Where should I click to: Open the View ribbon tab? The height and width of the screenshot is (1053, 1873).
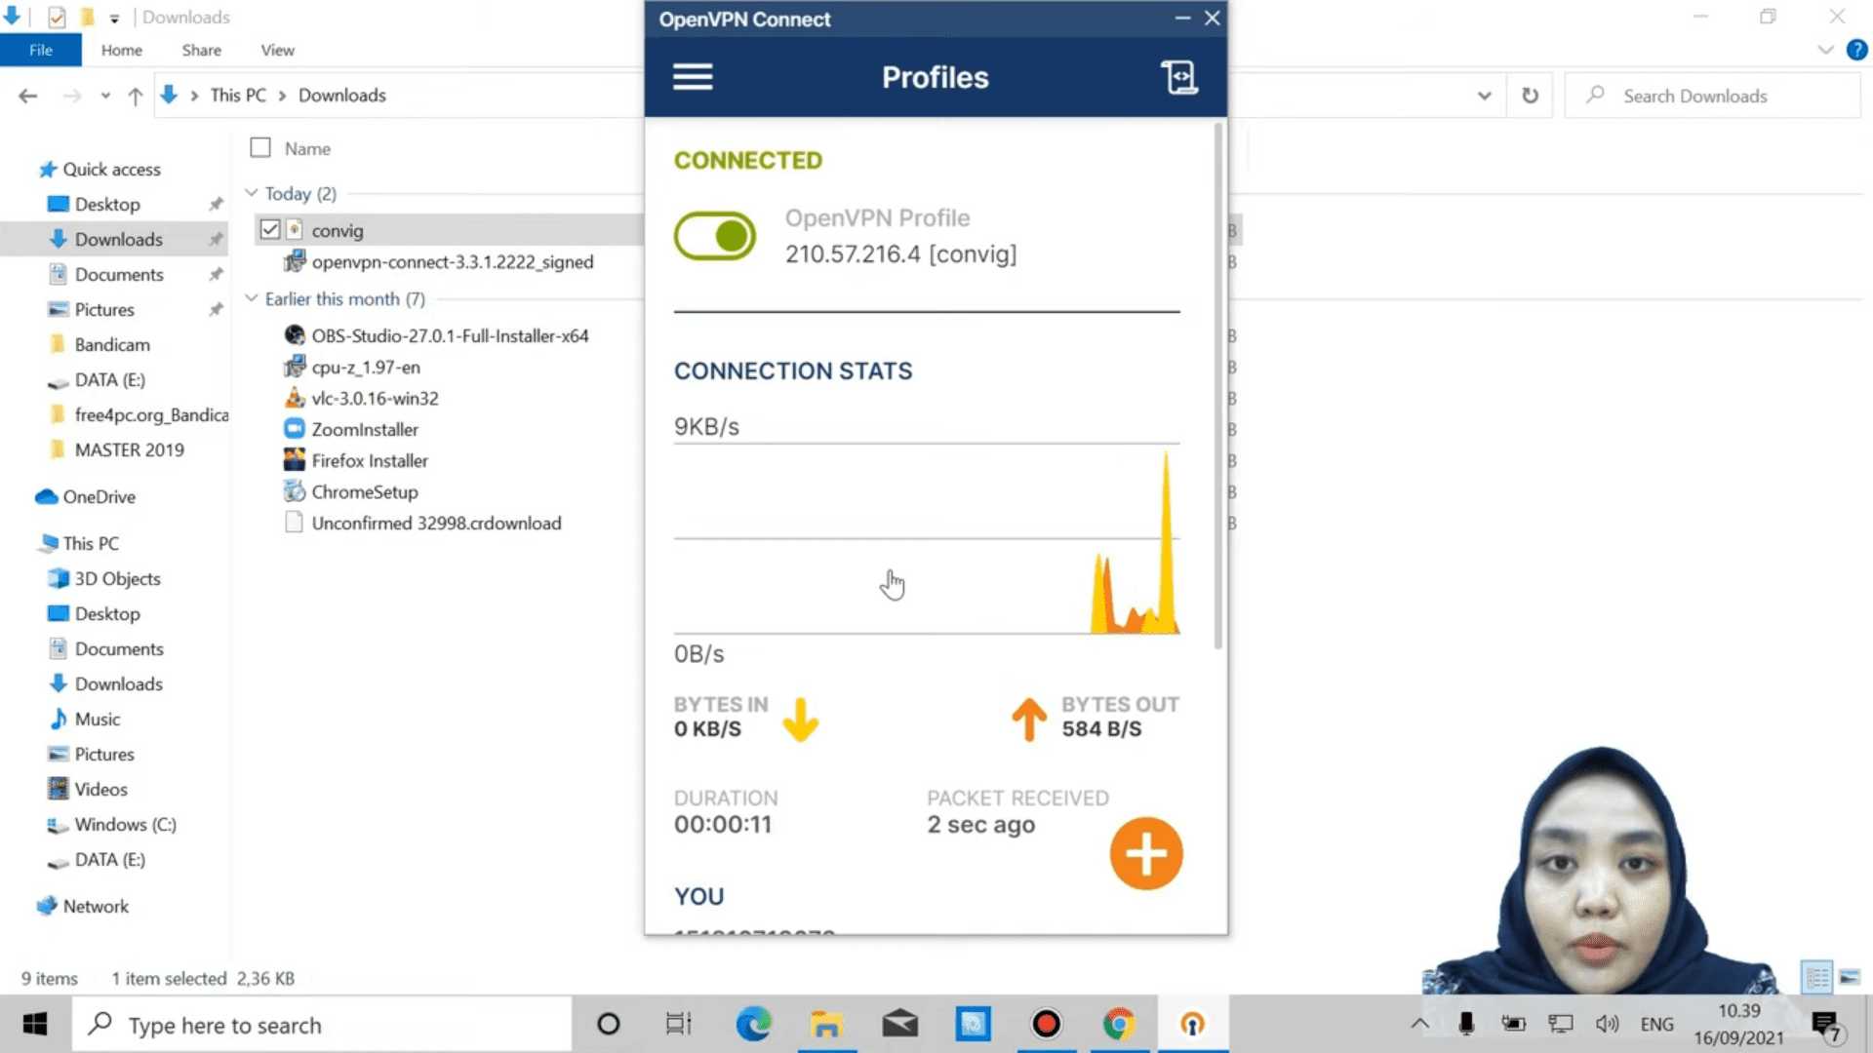277,50
